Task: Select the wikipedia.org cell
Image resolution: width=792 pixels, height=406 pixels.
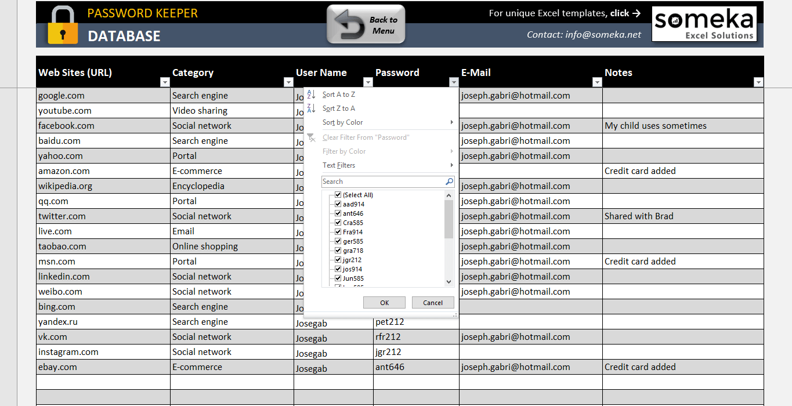Action: 103,186
